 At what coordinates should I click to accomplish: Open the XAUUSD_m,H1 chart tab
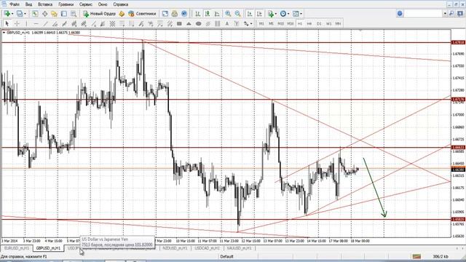click(x=239, y=248)
